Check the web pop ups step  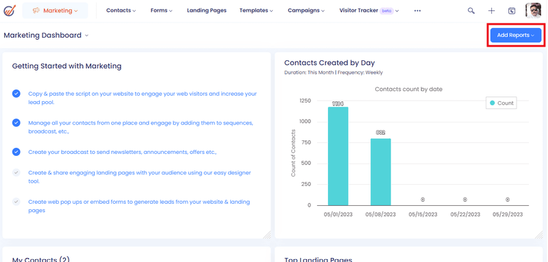(16, 202)
